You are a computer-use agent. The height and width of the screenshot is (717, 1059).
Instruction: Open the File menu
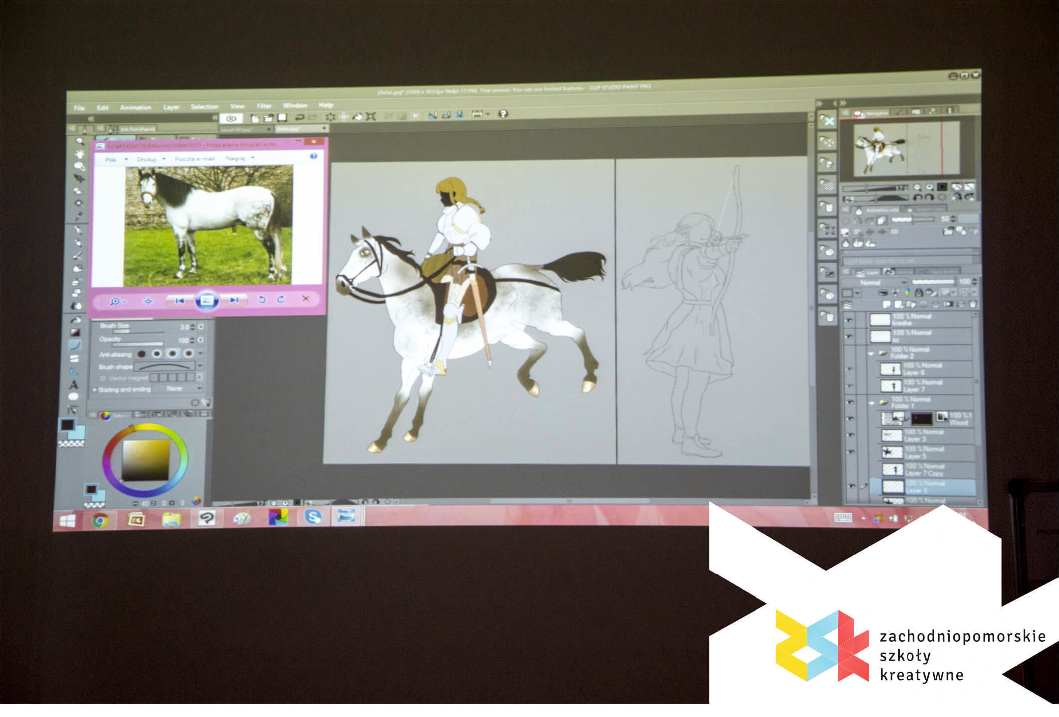[79, 108]
